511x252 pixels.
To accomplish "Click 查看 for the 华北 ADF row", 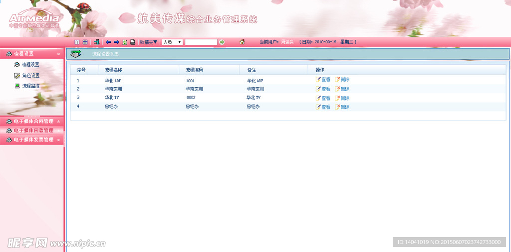I will pyautogui.click(x=323, y=80).
